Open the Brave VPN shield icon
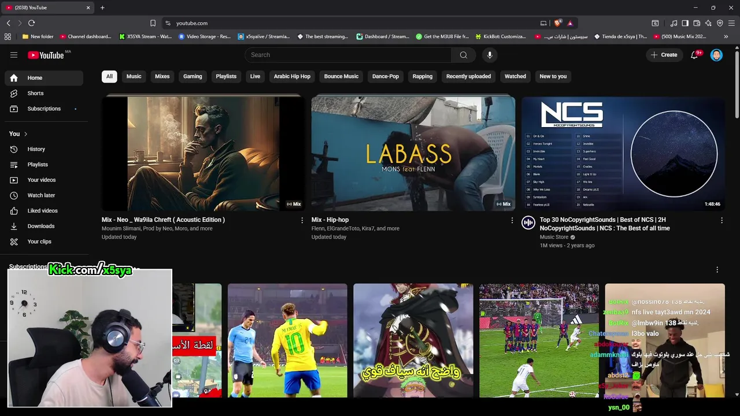 click(x=720, y=23)
